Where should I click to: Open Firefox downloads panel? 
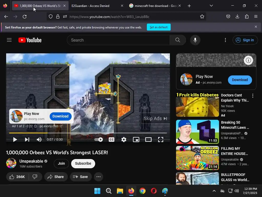(237, 16)
